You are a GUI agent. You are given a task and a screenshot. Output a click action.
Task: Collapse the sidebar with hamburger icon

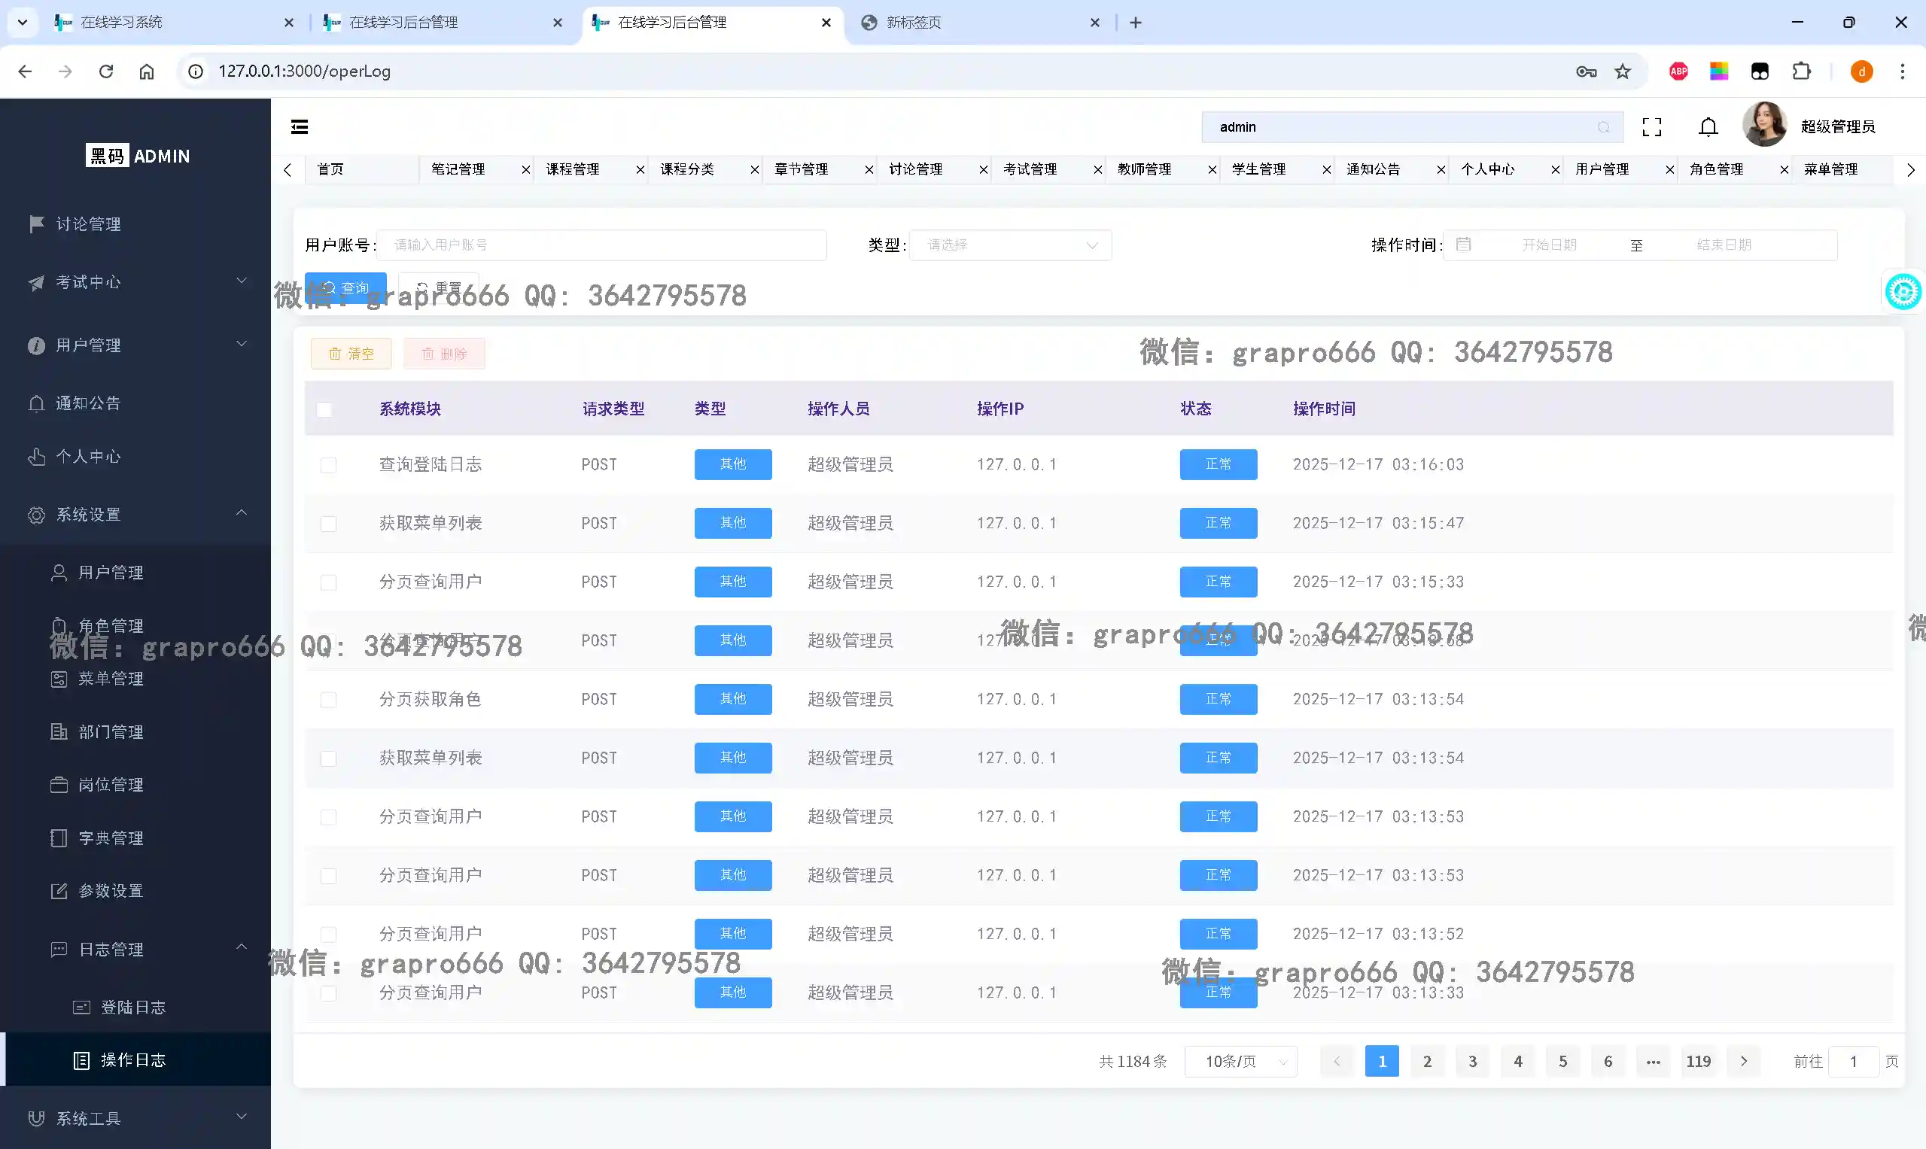tap(300, 127)
